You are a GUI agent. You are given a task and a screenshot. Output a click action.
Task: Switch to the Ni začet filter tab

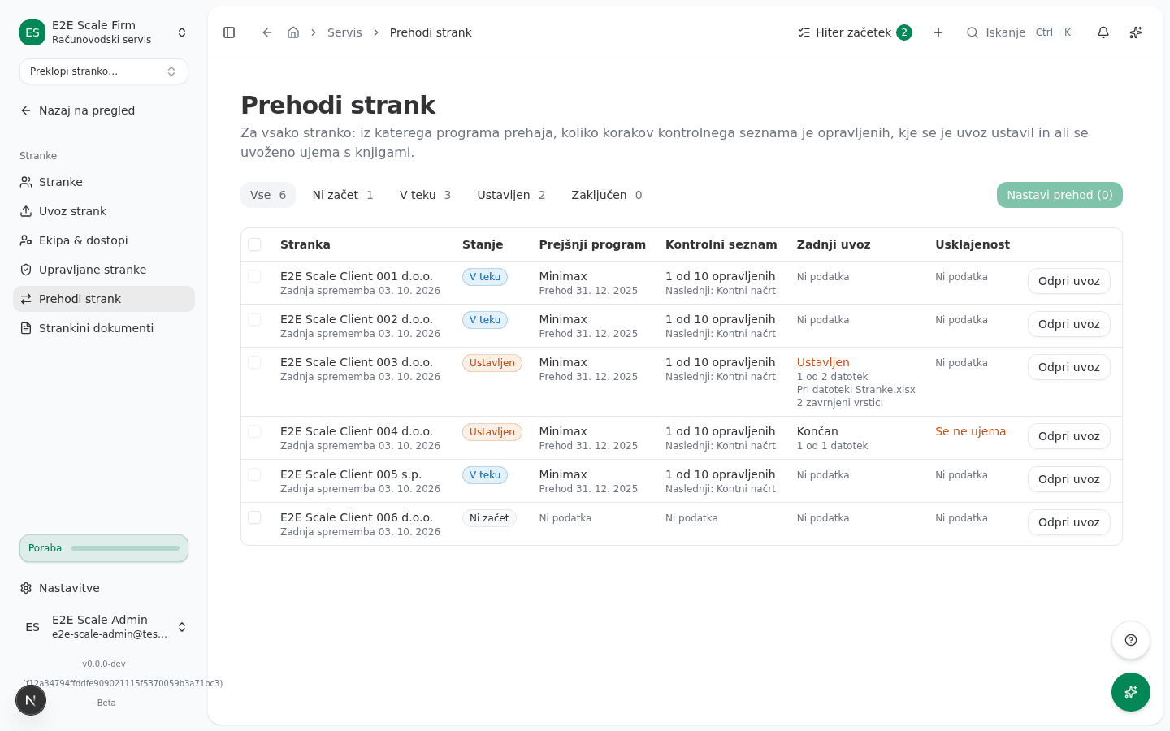[343, 195]
